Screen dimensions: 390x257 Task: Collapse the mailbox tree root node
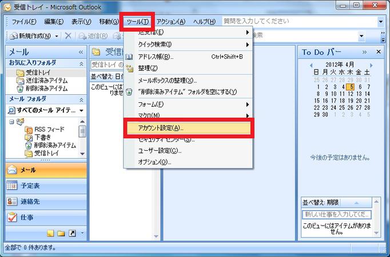pyautogui.click(x=11, y=122)
